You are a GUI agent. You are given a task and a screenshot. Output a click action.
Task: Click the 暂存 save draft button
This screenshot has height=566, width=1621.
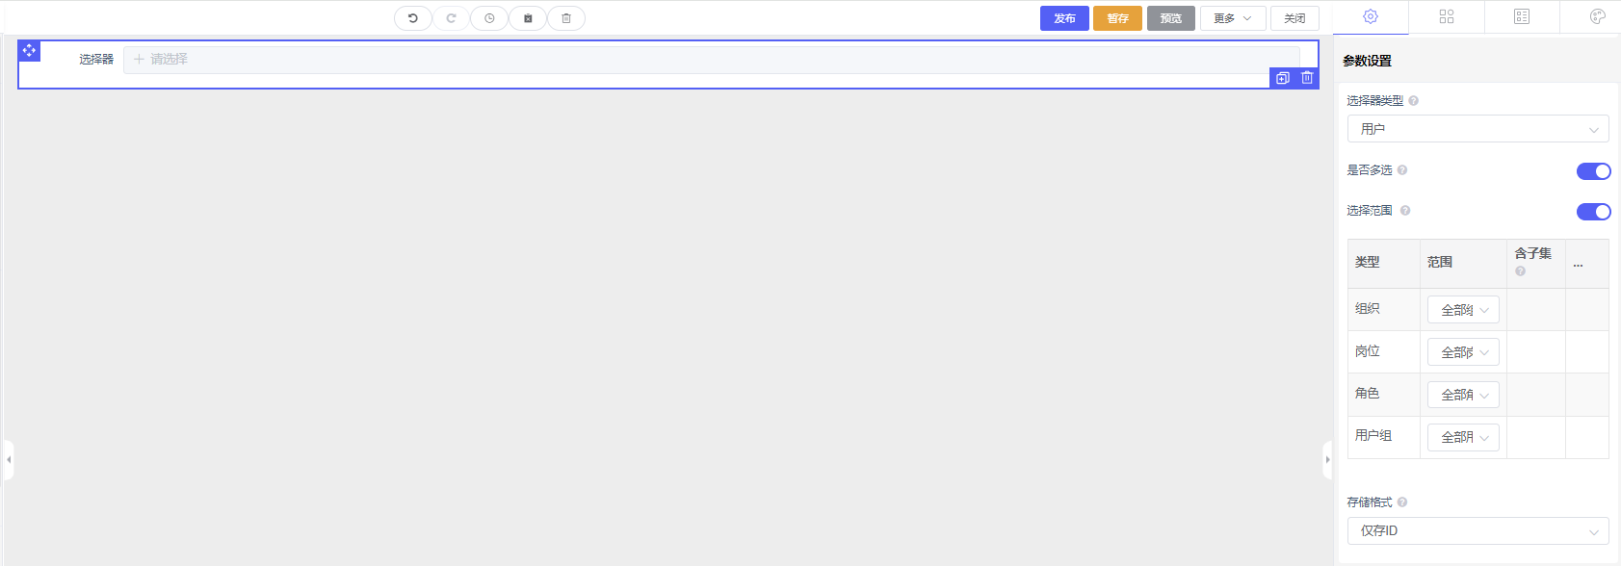pyautogui.click(x=1117, y=18)
